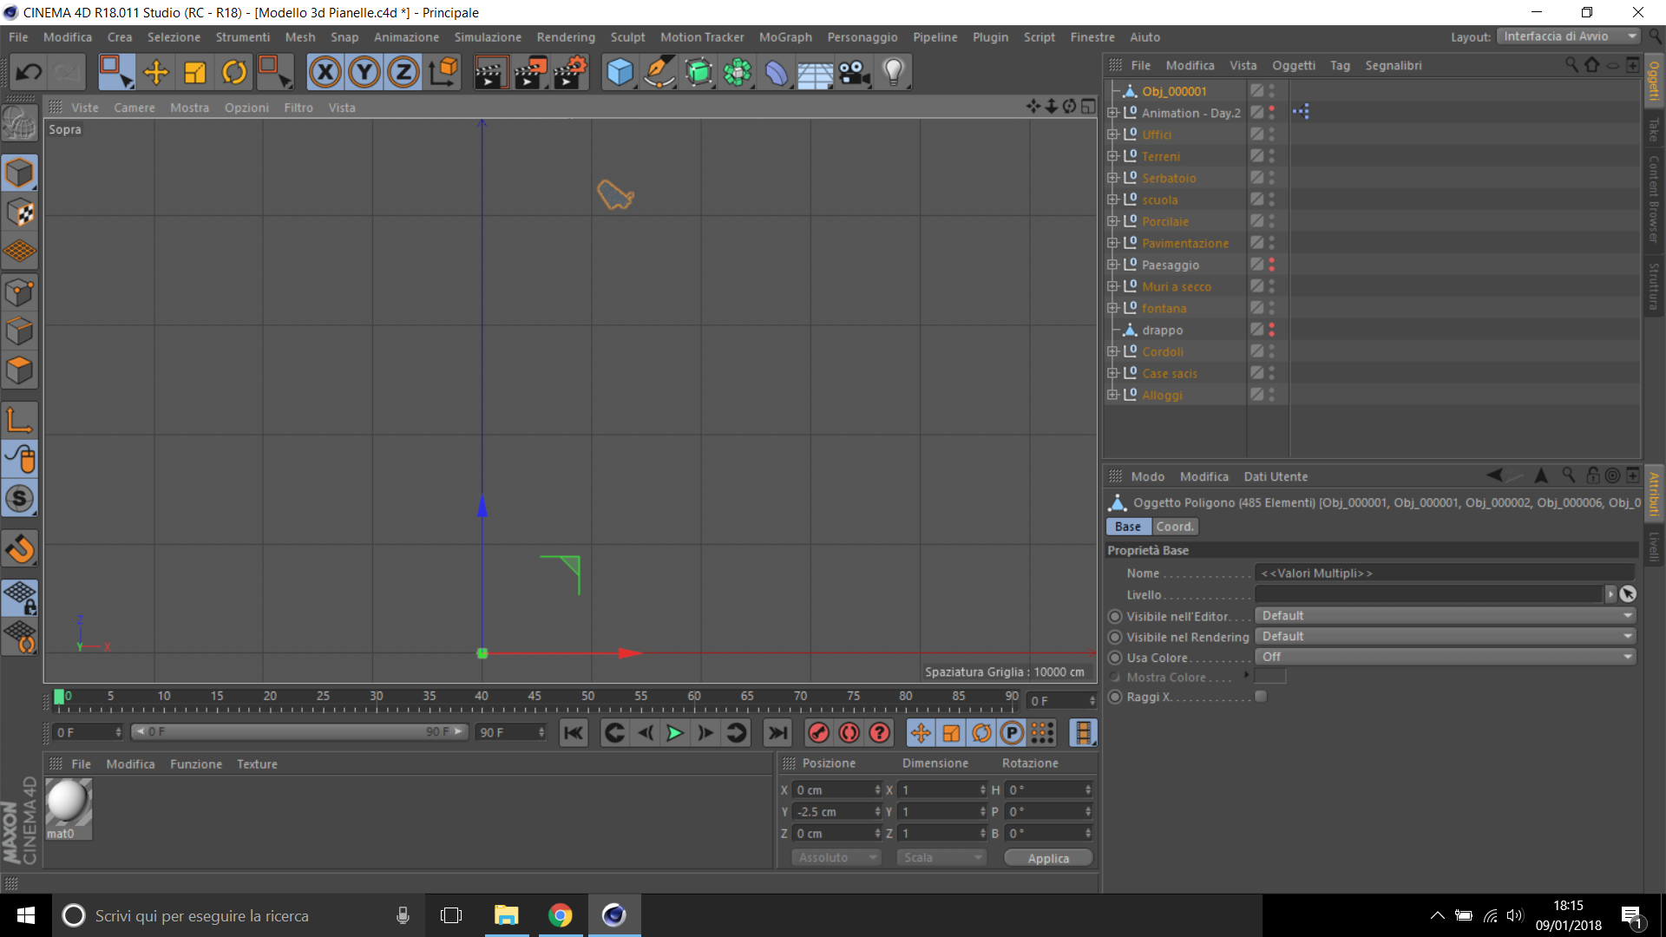Switch to the Coord. tab

(x=1174, y=527)
